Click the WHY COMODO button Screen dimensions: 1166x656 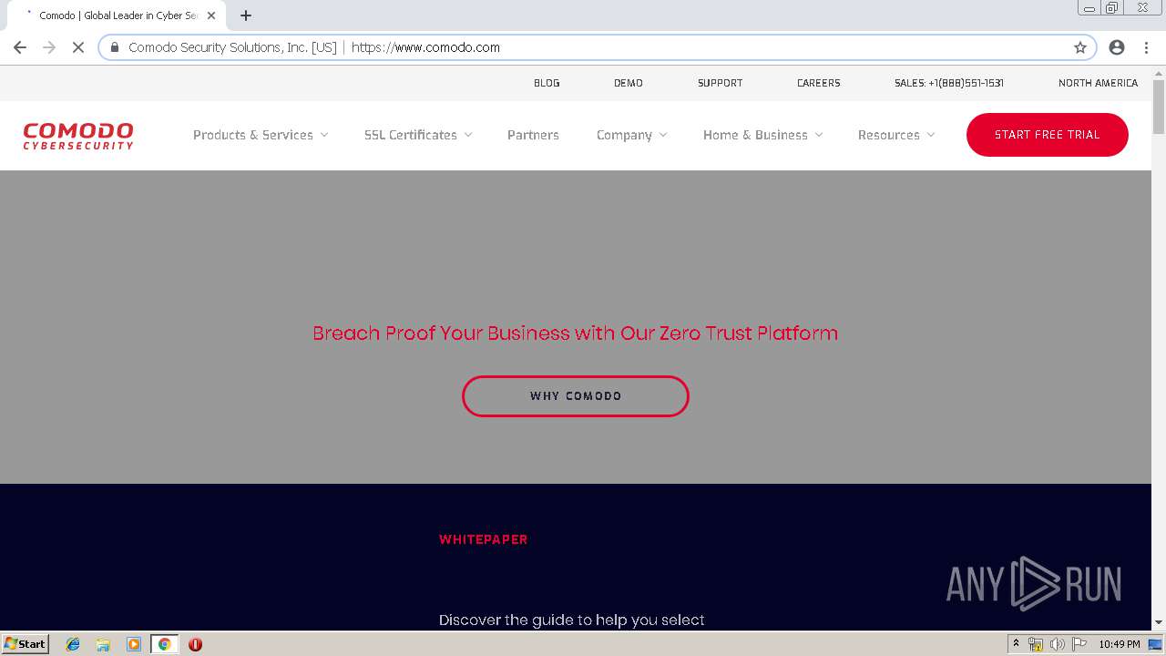(576, 396)
